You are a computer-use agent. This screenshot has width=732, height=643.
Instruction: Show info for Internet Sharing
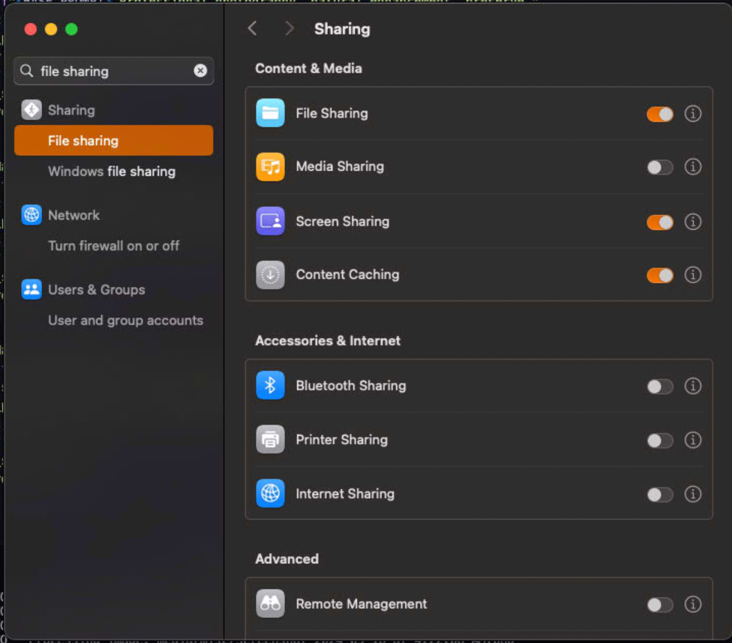tap(692, 494)
